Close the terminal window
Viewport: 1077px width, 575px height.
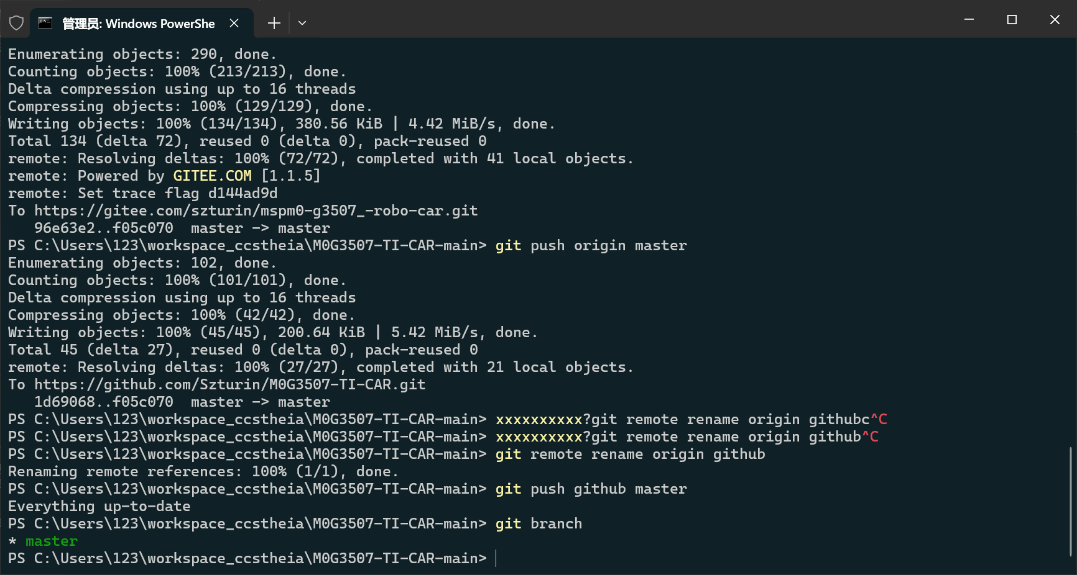1055,20
